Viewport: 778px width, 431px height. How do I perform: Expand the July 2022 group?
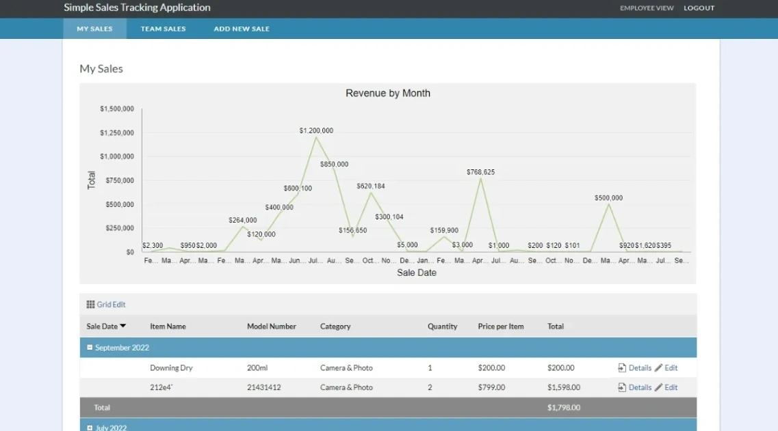click(90, 428)
